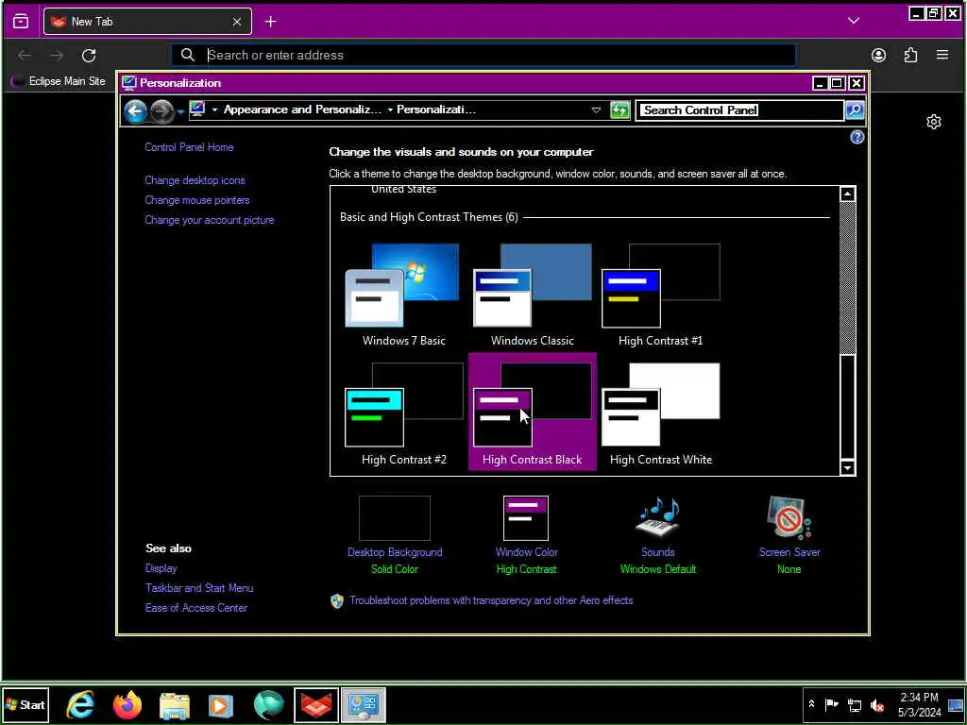This screenshot has height=725, width=967.
Task: Select the Windows 7 Basic theme
Action: point(403,295)
